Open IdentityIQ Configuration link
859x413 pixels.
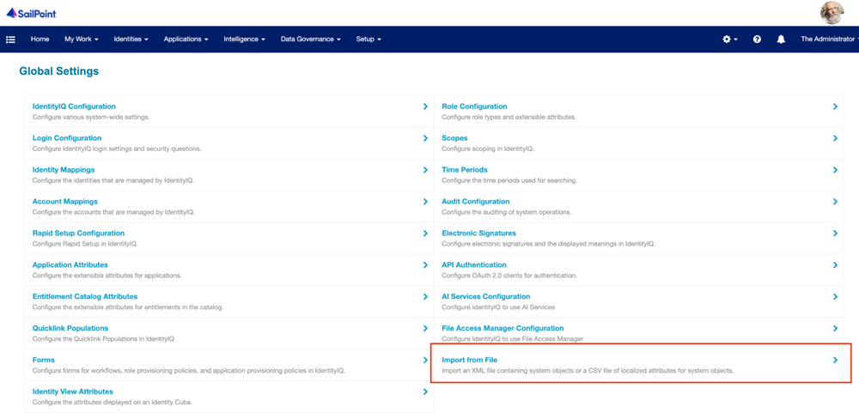tap(74, 106)
